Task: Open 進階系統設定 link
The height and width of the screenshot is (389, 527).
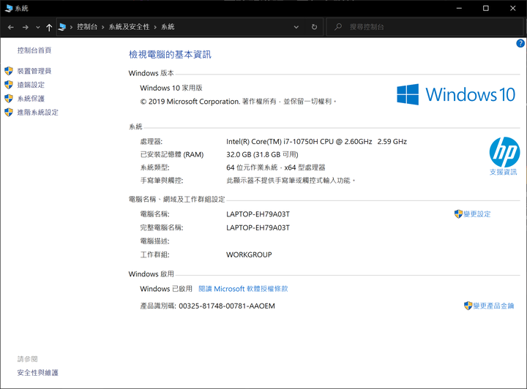Action: click(x=37, y=113)
